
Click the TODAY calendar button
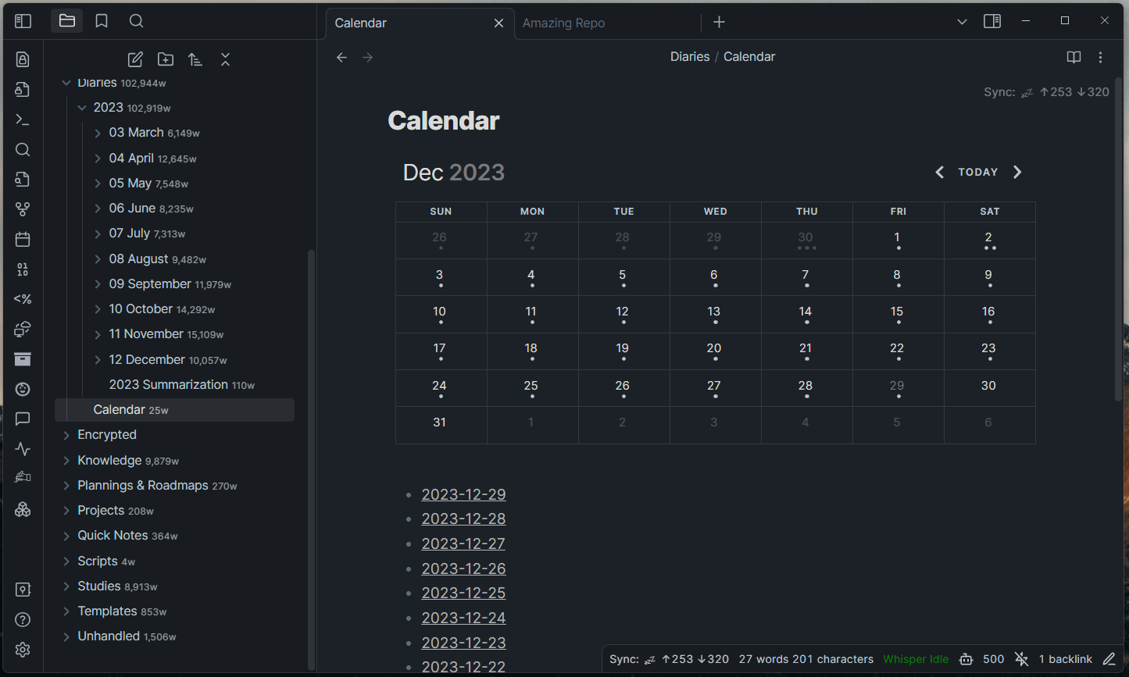[x=978, y=172]
